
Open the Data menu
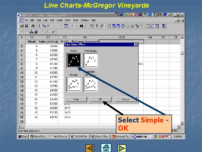click(38, 20)
